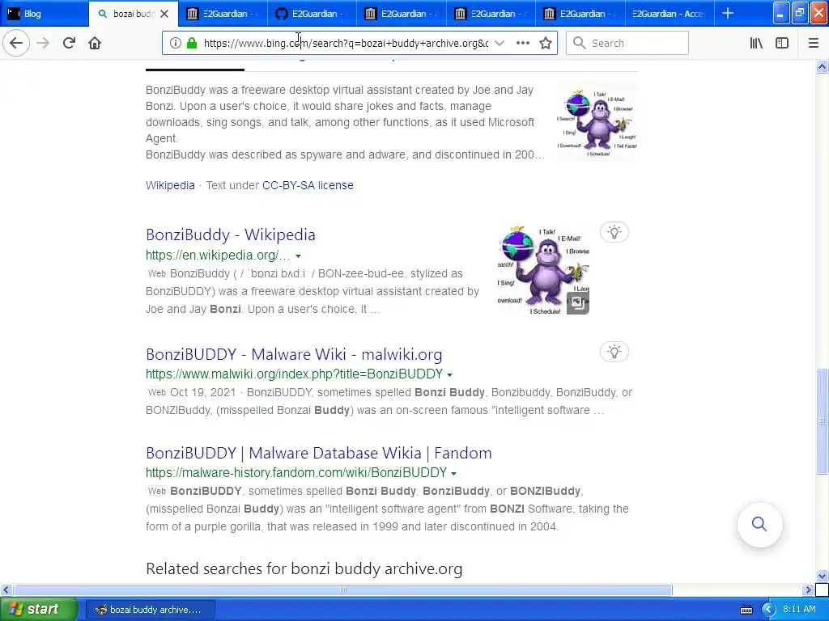Click the keyboard icon in system tray
Screen dimensions: 829x621
pos(746,610)
